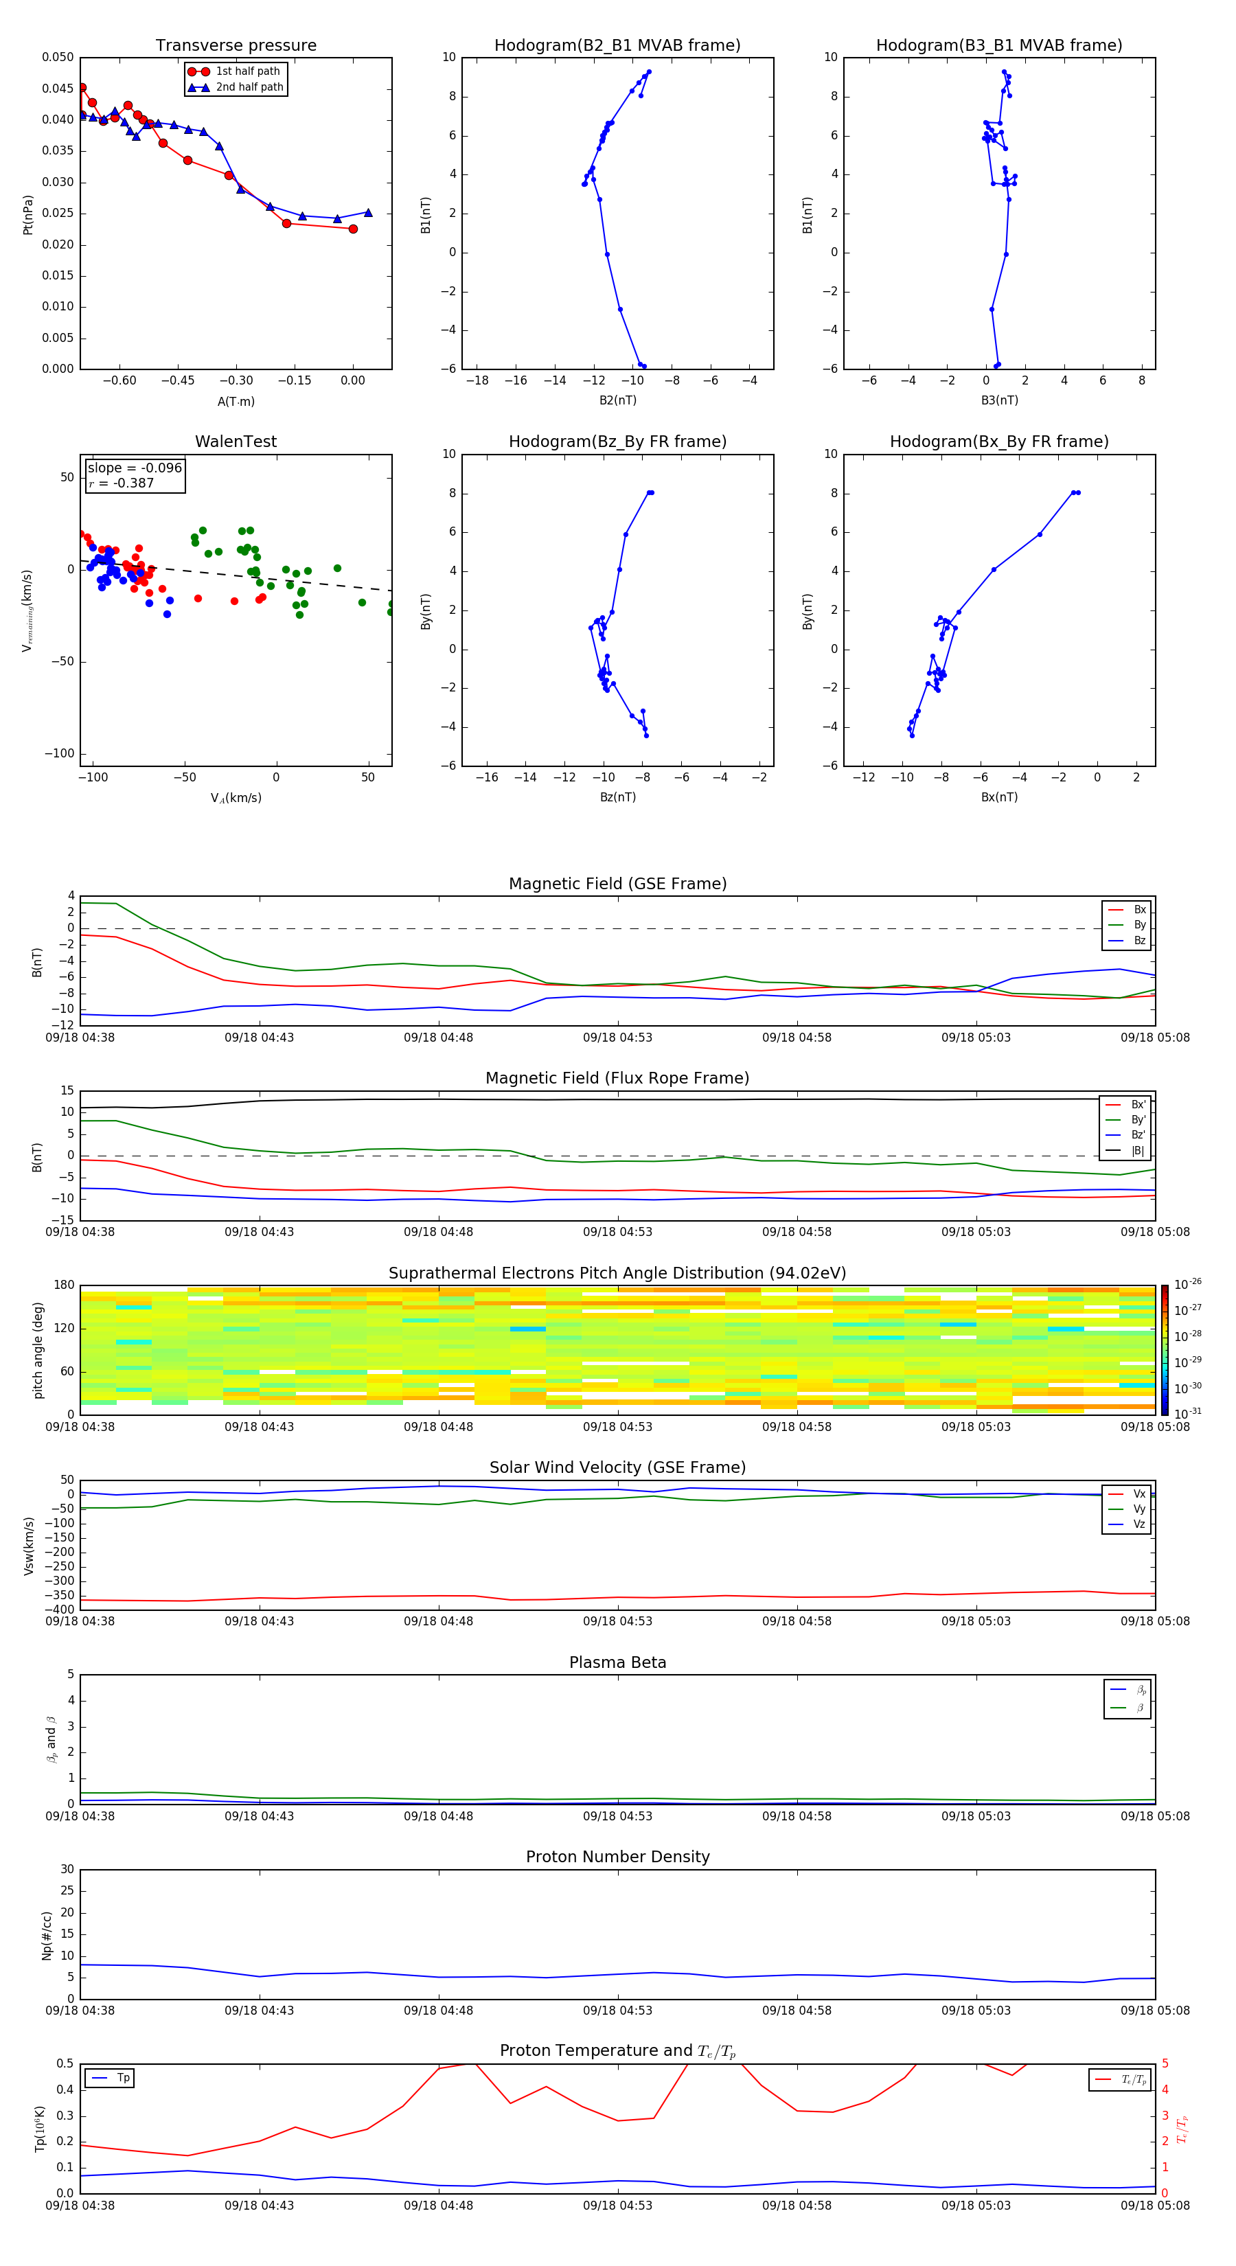Screen dimensions: 1236x2266
Task: Click the "V_A(km/s)" x-axis label
Action: [x=236, y=798]
